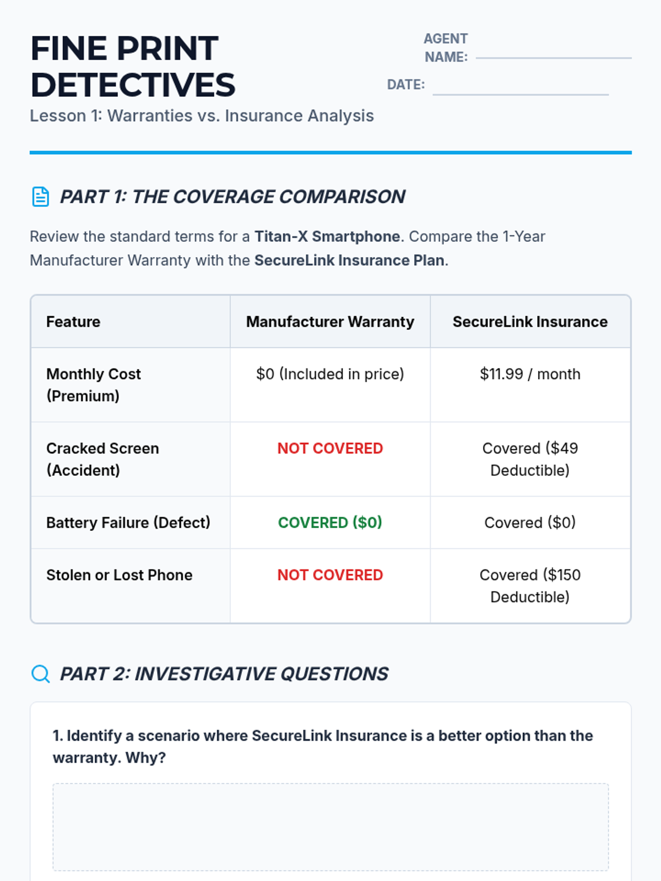
Task: Click the Part 2 Investigative Questions heading
Action: click(224, 673)
